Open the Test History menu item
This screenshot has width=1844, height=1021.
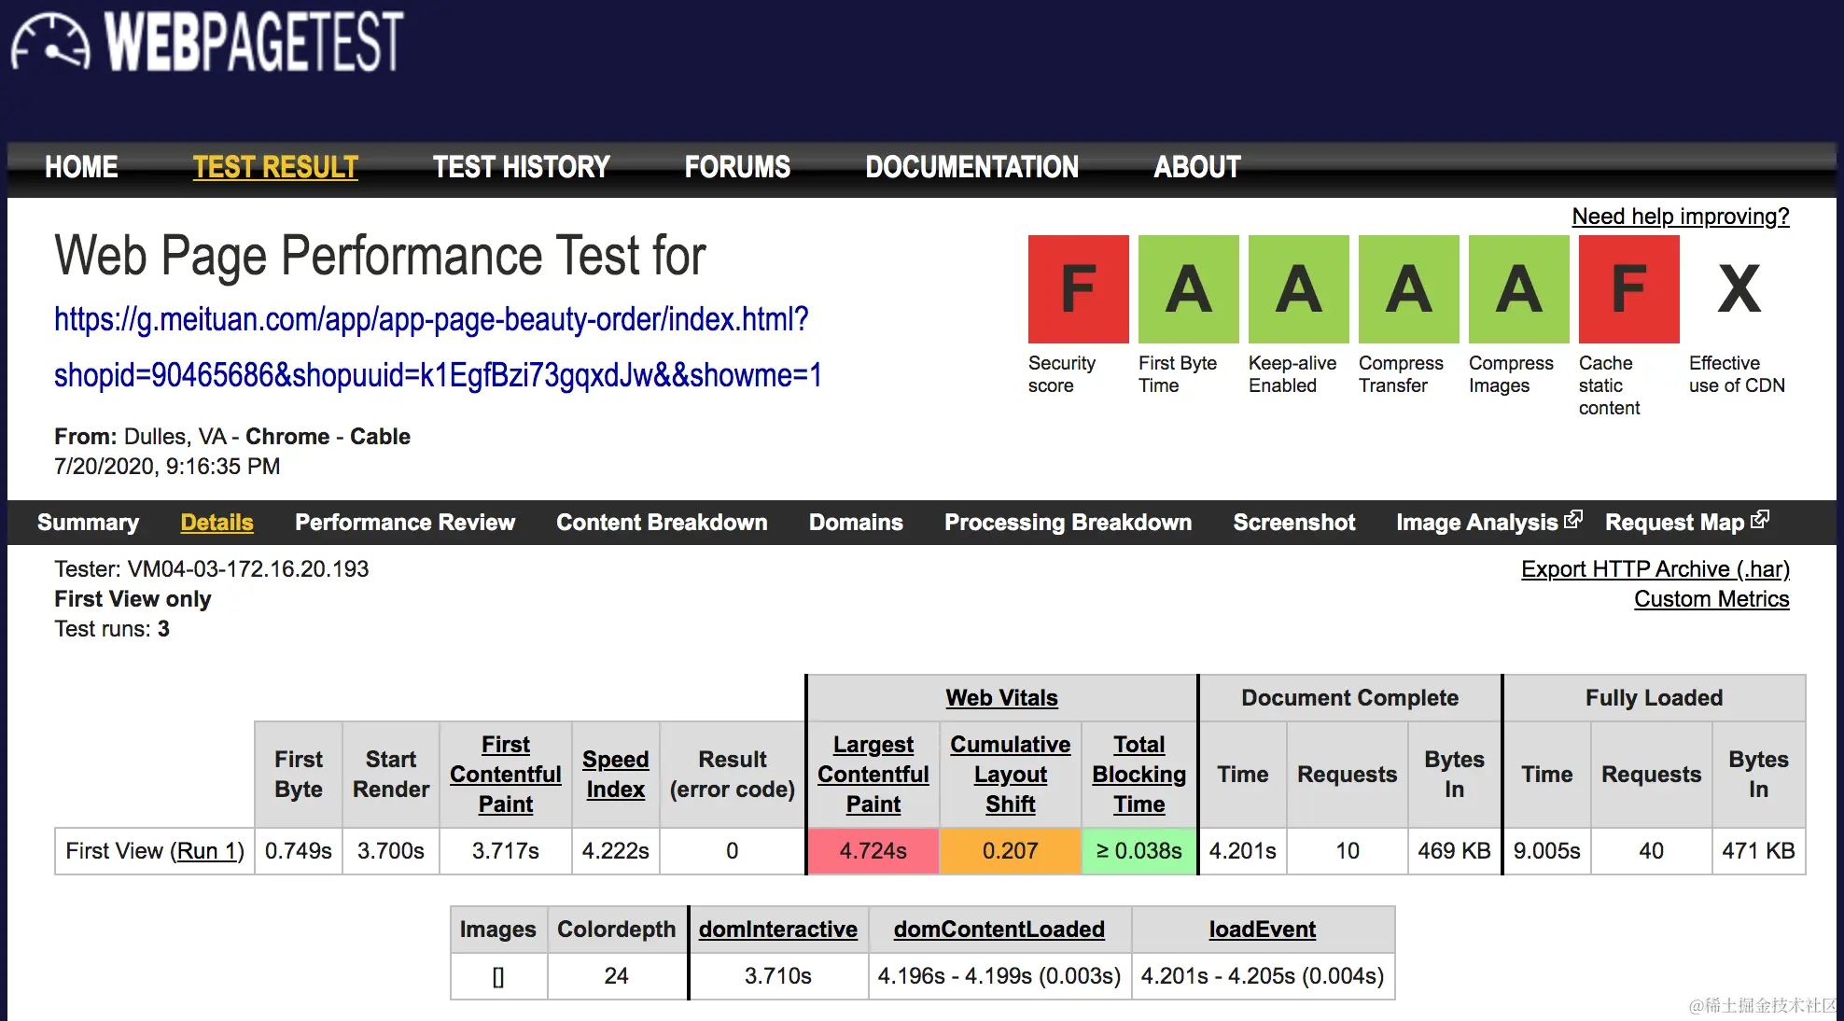coord(521,167)
